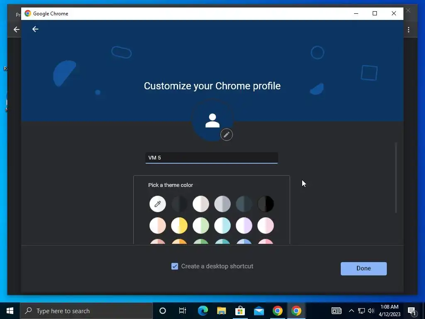Select the lavender theme color
Screen dimensions: 425x319
coord(244,226)
